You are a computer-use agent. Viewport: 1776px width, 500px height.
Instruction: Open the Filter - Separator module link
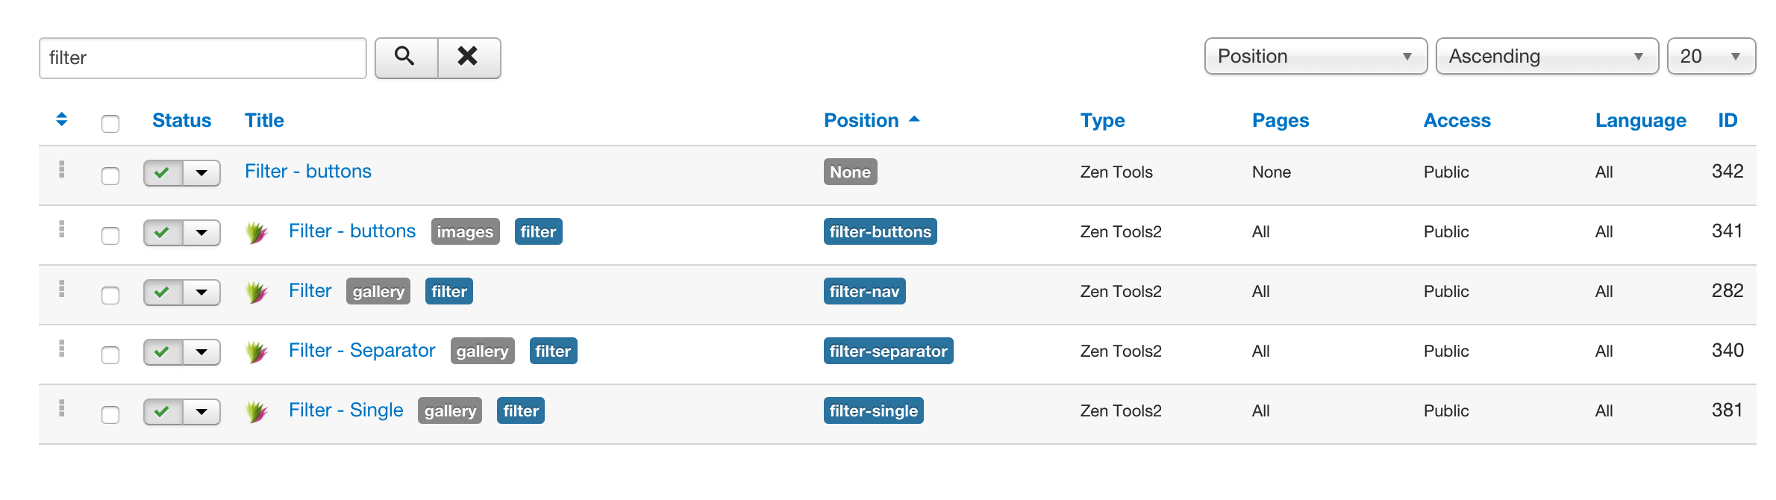tap(362, 350)
